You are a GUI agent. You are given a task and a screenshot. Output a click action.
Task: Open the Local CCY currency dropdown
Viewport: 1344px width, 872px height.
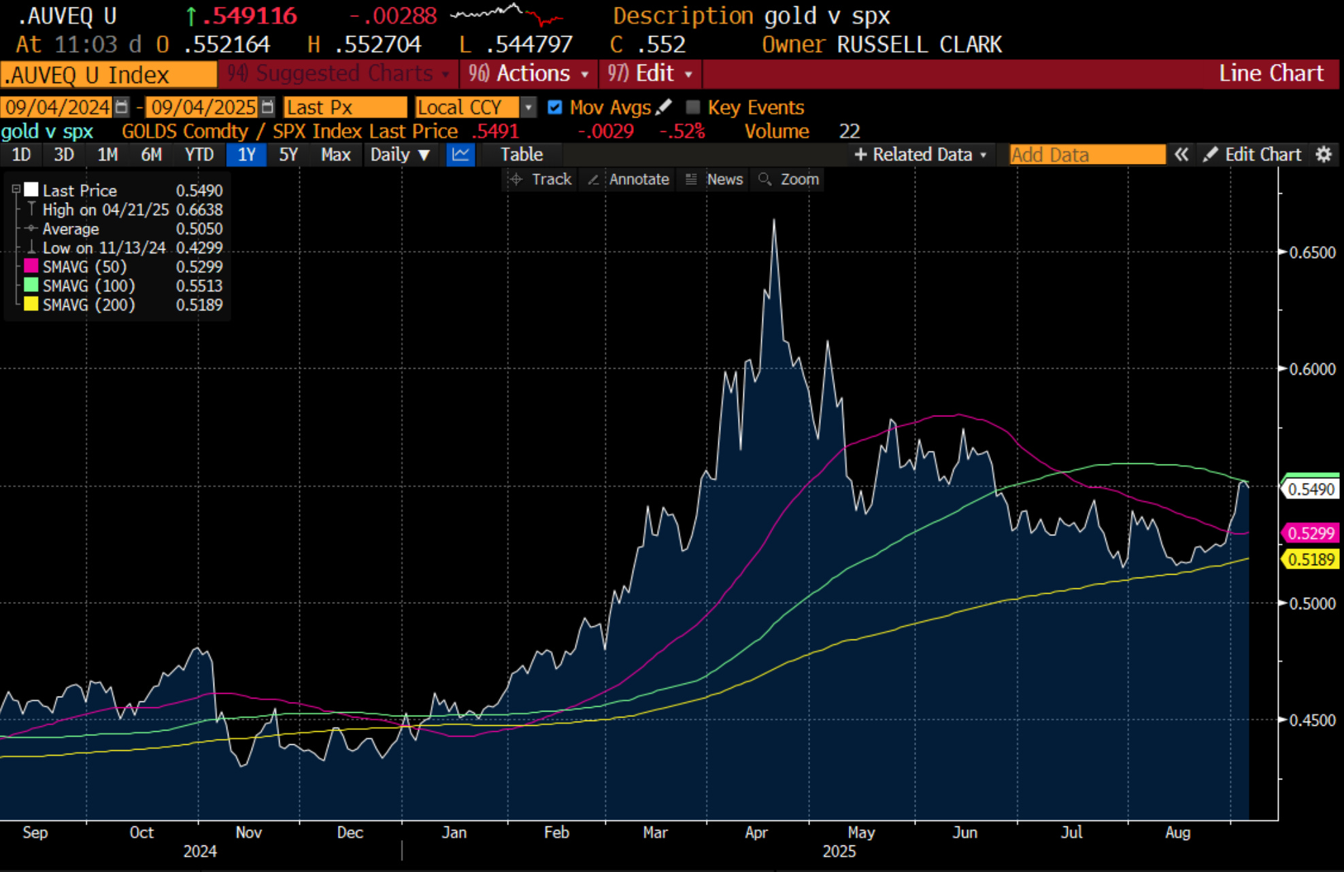point(528,107)
